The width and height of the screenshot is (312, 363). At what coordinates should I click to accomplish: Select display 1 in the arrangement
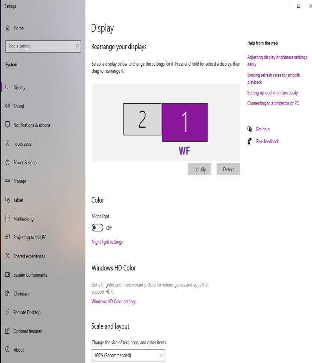185,122
